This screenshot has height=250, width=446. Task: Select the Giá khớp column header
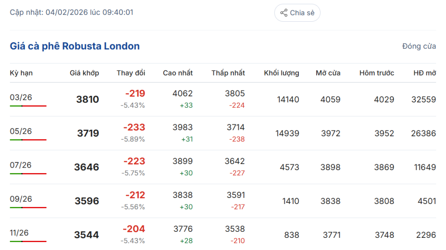click(84, 73)
